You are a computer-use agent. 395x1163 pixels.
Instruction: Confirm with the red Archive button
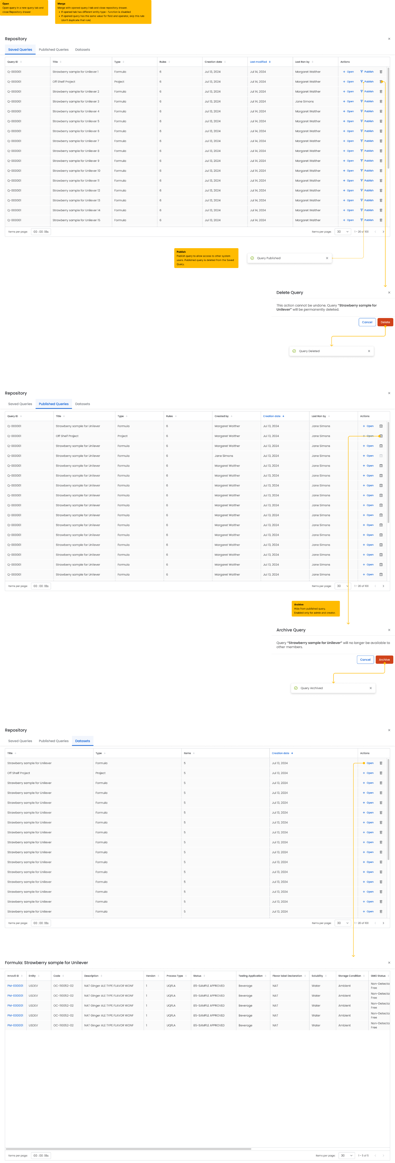384,660
